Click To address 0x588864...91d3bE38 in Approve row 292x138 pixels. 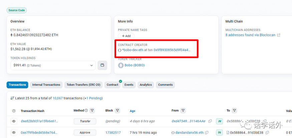click(247, 133)
